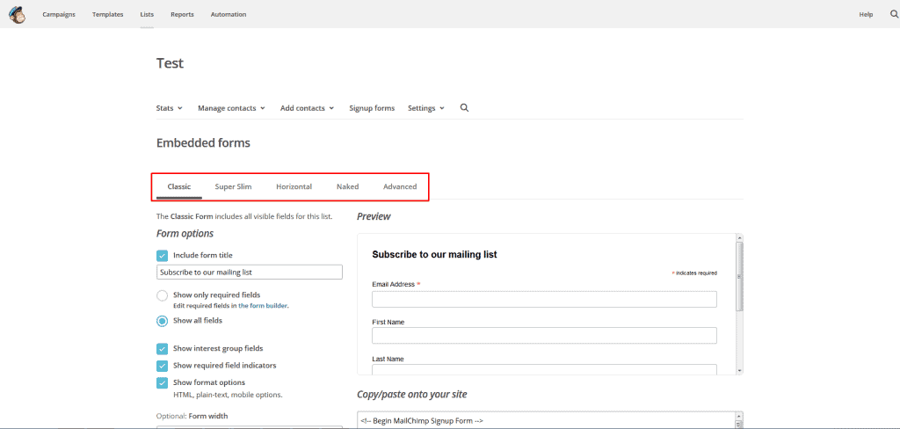
Task: Click preview scrollbar up arrow
Action: click(739, 237)
